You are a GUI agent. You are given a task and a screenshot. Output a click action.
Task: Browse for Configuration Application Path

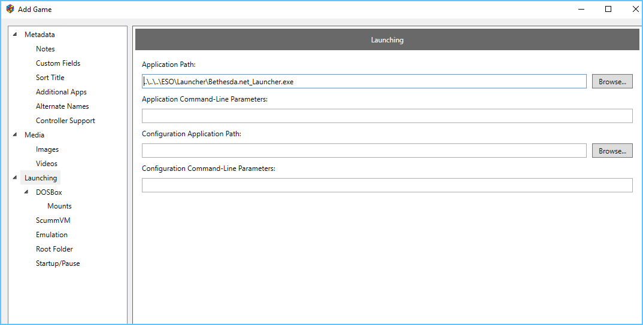pos(612,151)
